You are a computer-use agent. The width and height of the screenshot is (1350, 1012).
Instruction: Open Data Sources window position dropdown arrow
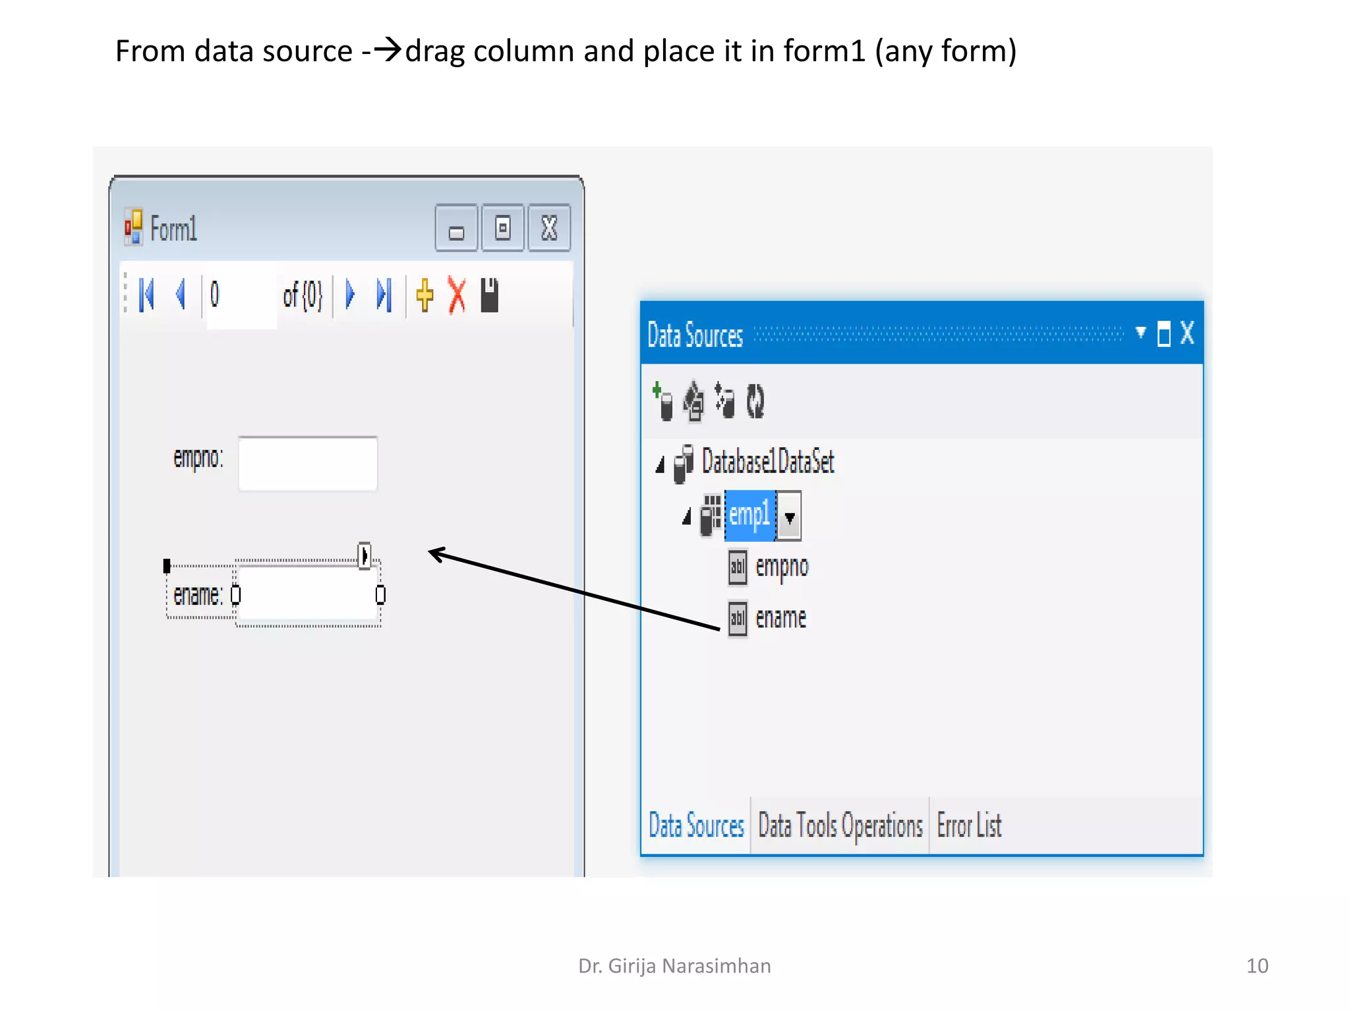1140,333
